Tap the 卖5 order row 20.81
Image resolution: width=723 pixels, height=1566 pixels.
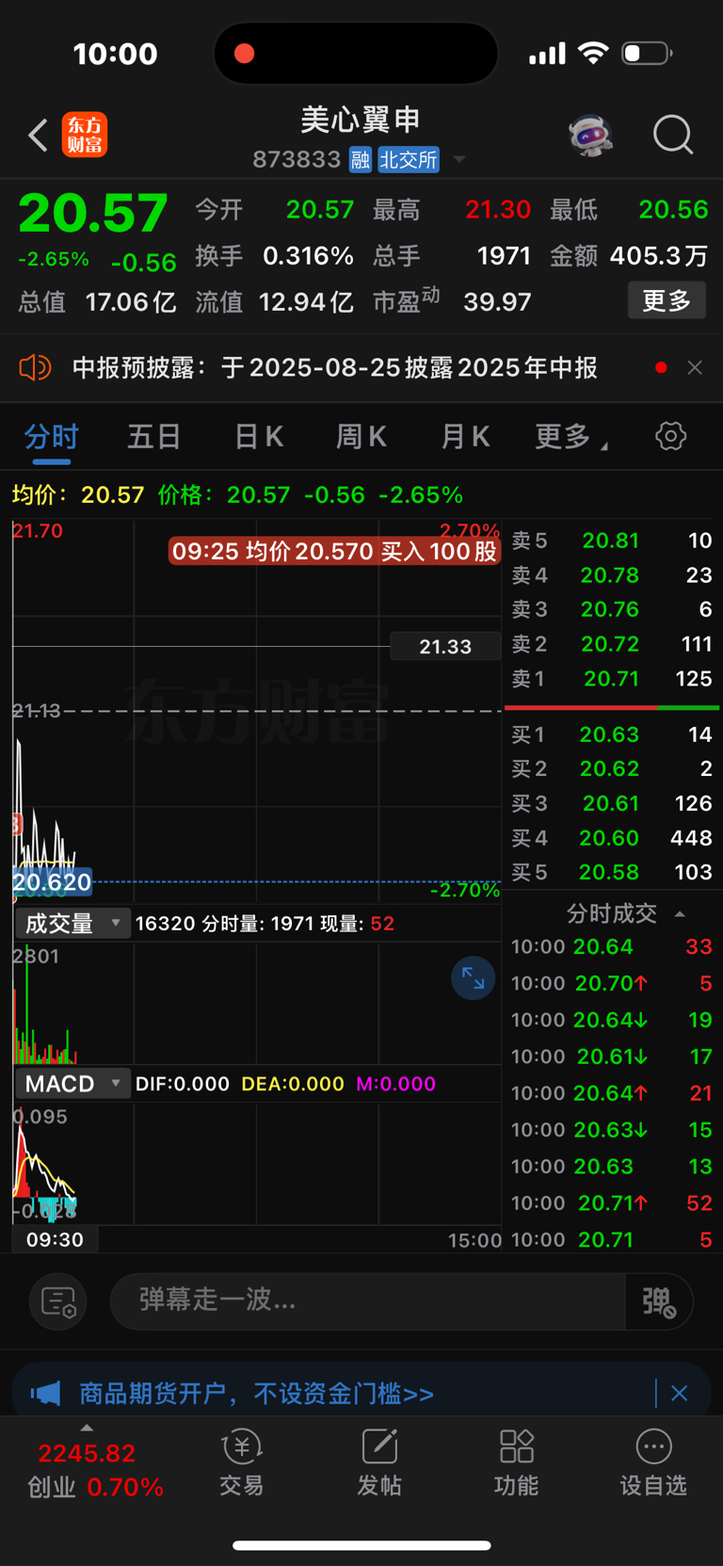[612, 541]
